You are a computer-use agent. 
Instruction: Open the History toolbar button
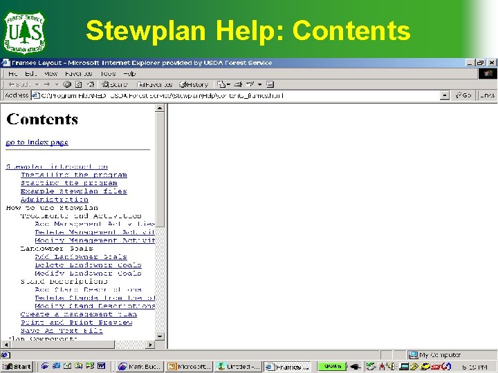pyautogui.click(x=194, y=84)
